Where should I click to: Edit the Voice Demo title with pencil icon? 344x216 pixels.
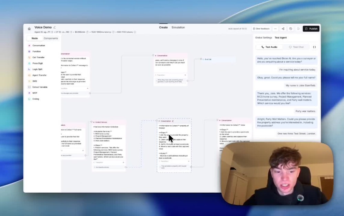(55, 27)
